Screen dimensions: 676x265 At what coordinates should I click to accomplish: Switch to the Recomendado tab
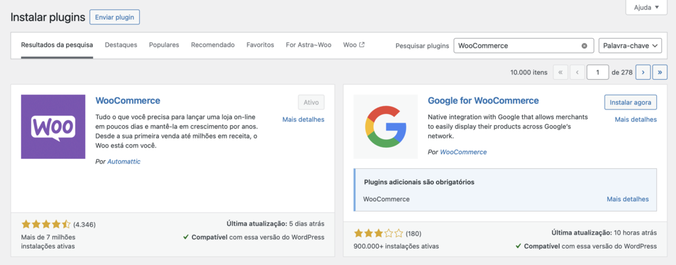[213, 45]
